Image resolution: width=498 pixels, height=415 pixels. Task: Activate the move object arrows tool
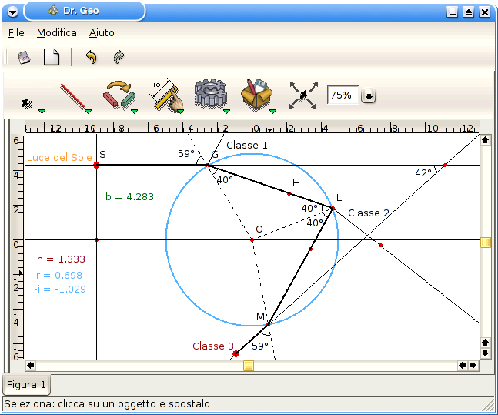302,95
